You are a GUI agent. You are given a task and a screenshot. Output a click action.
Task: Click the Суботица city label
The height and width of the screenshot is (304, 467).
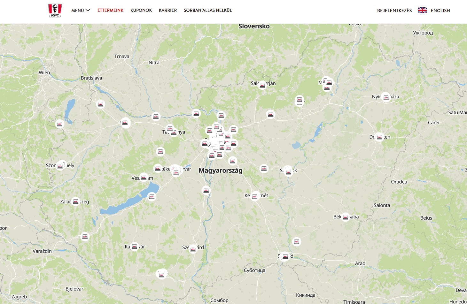point(254,270)
